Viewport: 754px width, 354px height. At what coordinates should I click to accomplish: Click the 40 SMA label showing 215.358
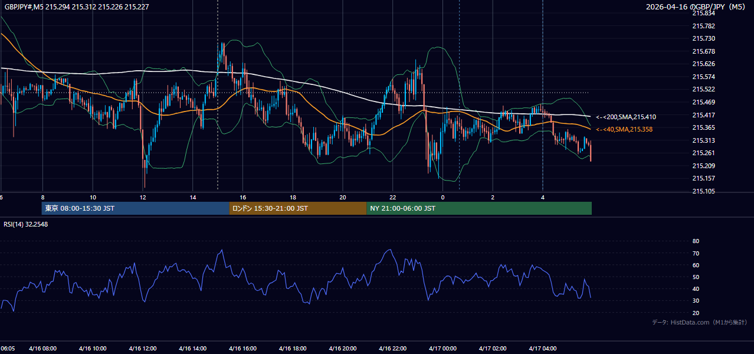(x=624, y=129)
